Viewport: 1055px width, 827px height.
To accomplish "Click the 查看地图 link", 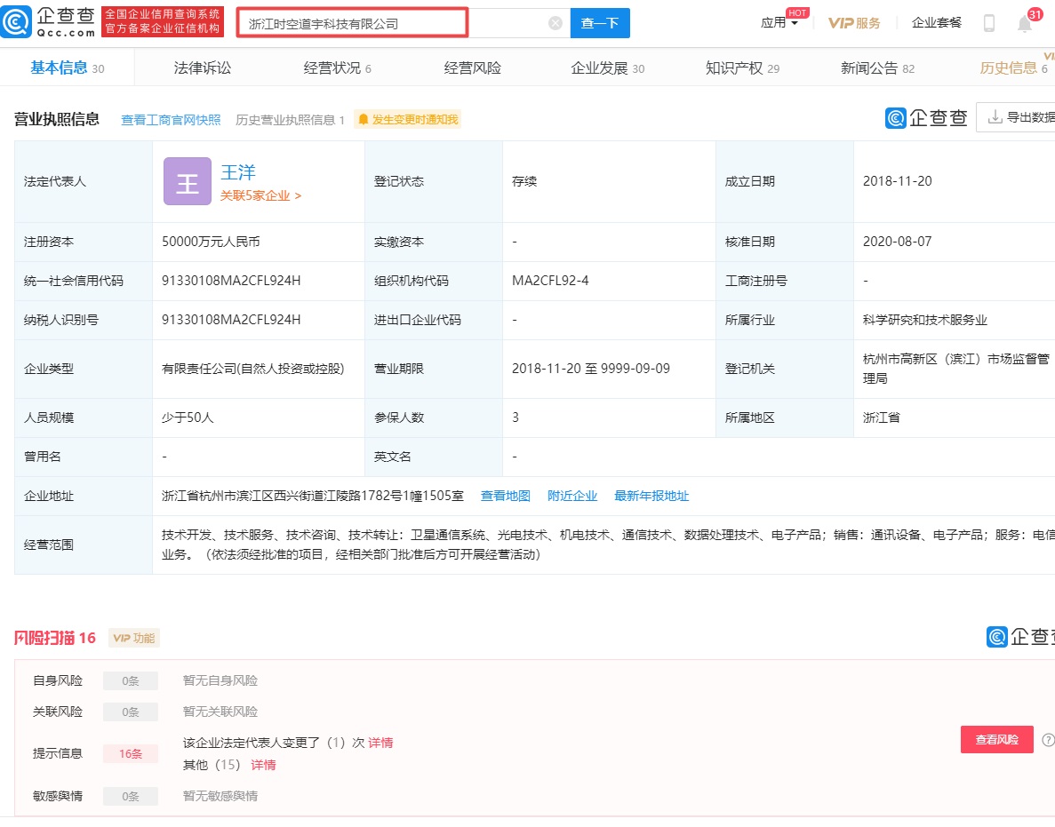I will (x=506, y=497).
